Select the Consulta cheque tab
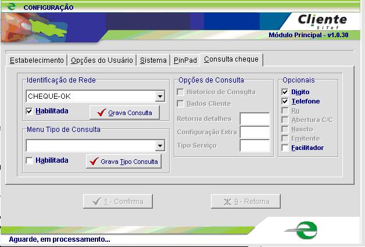 point(231,60)
